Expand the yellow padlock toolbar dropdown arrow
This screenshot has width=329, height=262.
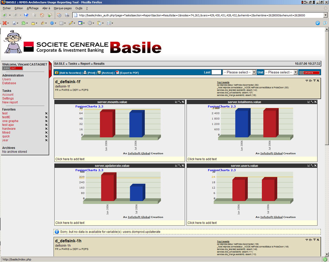[x=37, y=23]
